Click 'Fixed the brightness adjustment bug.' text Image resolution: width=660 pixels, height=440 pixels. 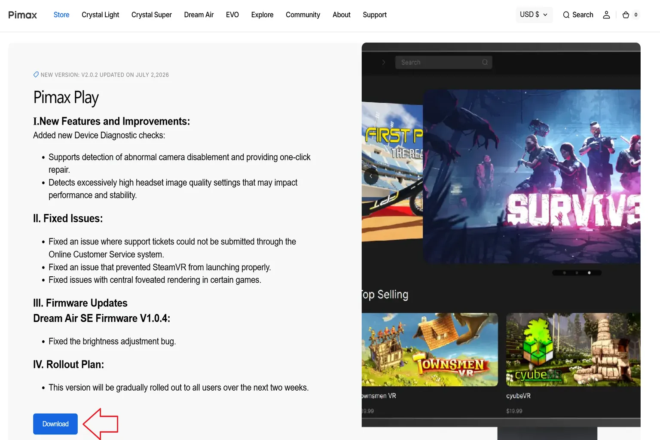tap(112, 342)
